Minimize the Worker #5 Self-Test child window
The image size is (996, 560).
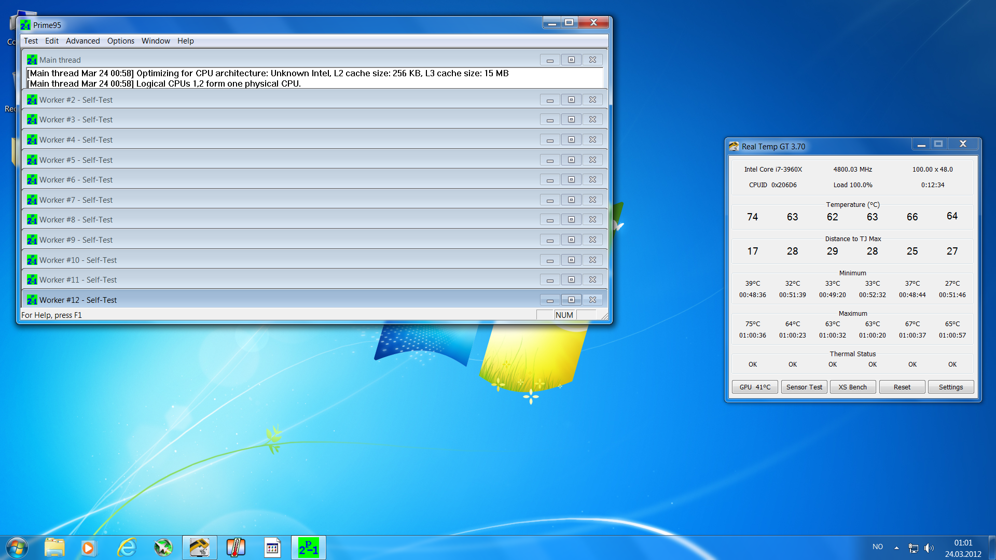(550, 160)
